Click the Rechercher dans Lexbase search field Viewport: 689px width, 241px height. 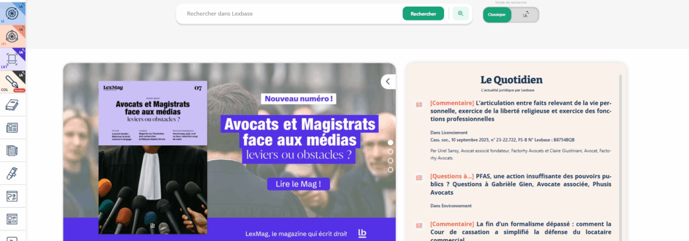click(290, 14)
